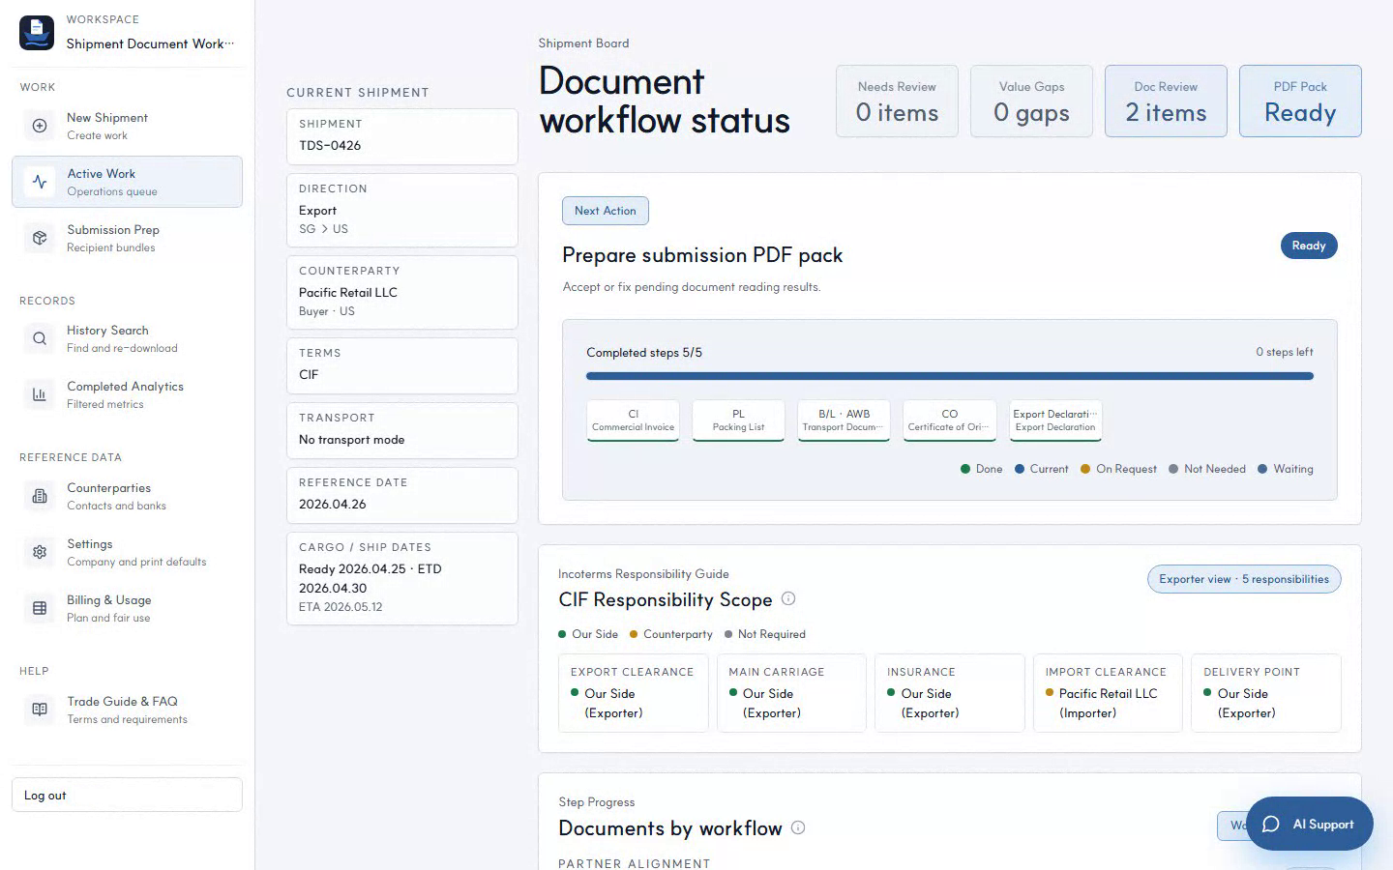Viewport: 1393px width, 870px height.
Task: Click the Needs Review 0 items card
Action: [897, 101]
